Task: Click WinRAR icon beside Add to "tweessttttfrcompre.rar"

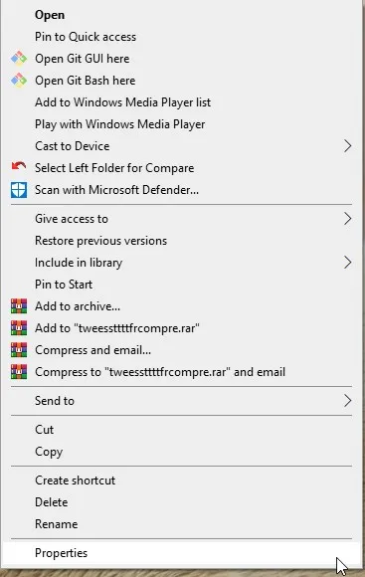Action: click(19, 328)
